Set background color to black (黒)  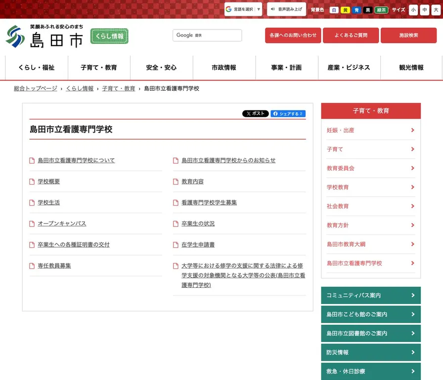point(368,10)
